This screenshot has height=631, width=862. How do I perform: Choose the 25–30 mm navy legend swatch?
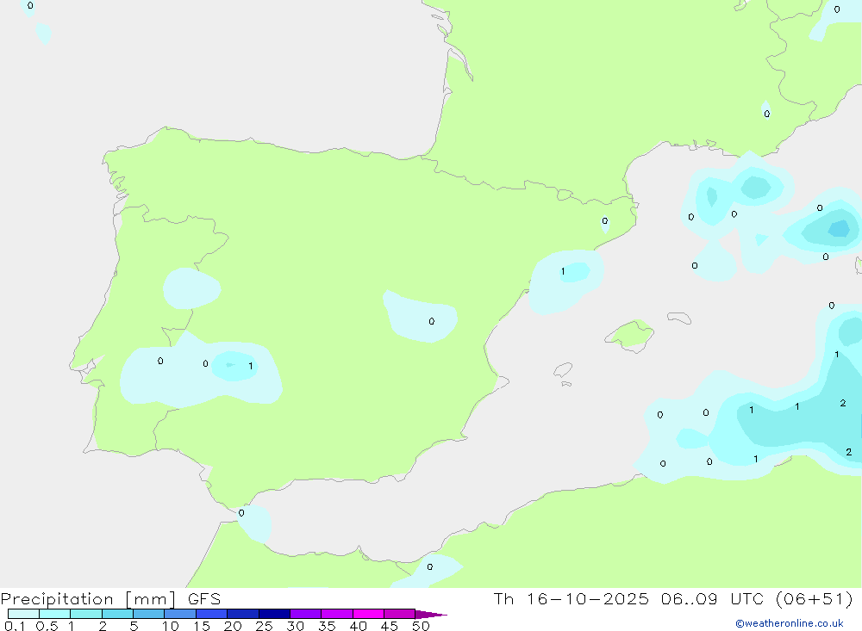274,614
